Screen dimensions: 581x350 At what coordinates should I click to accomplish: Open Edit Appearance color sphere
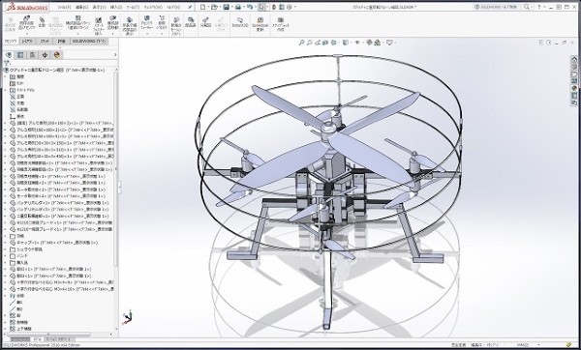[370, 43]
